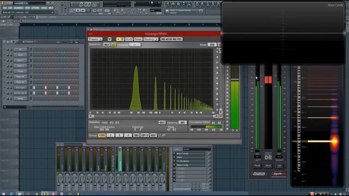349x196 pixels.
Task: Open the first Wave Candy effect slot in the mixer
Action: pos(190,154)
